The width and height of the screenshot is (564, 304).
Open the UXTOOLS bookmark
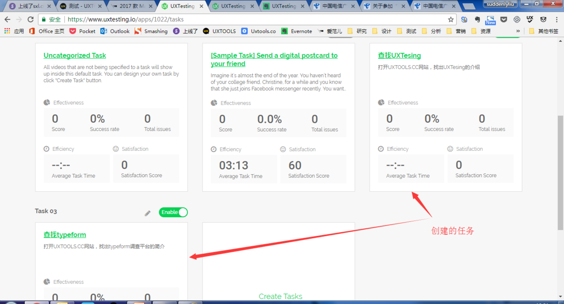pos(219,31)
